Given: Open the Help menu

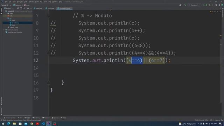Looking at the screenshot, I should (61, 2).
